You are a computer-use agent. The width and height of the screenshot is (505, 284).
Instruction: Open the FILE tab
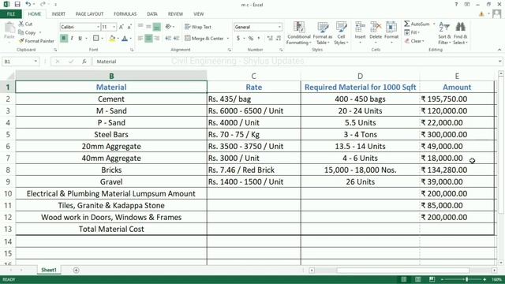point(11,14)
